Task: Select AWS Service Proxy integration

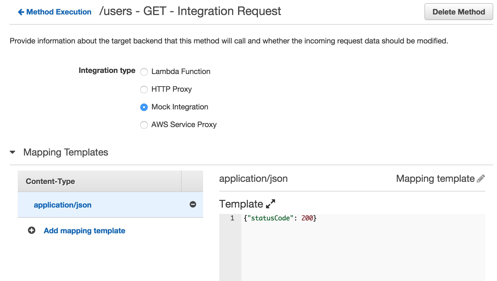Action: 144,125
